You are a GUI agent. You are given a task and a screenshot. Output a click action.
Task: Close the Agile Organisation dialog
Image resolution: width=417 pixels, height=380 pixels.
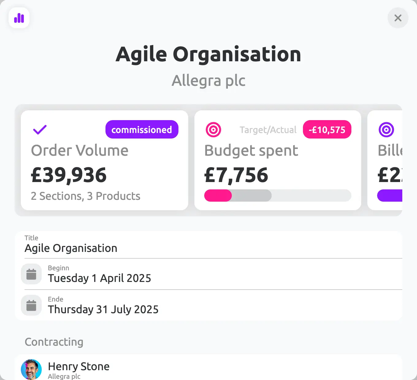tap(398, 18)
